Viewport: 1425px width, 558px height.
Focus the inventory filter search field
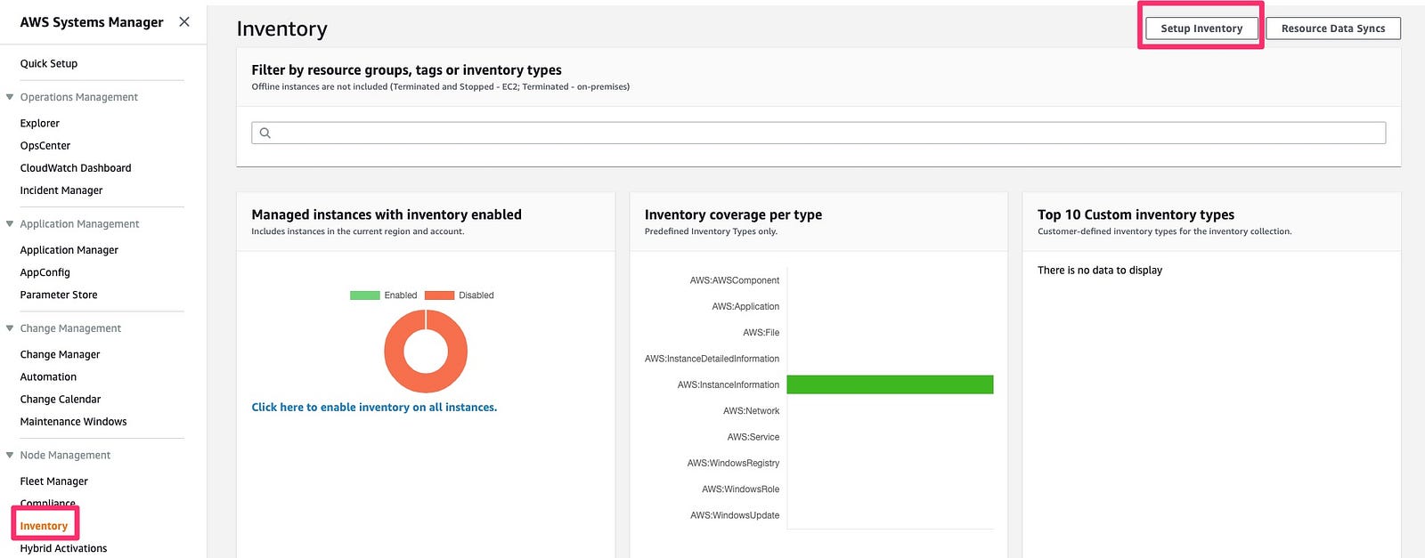pyautogui.click(x=818, y=133)
